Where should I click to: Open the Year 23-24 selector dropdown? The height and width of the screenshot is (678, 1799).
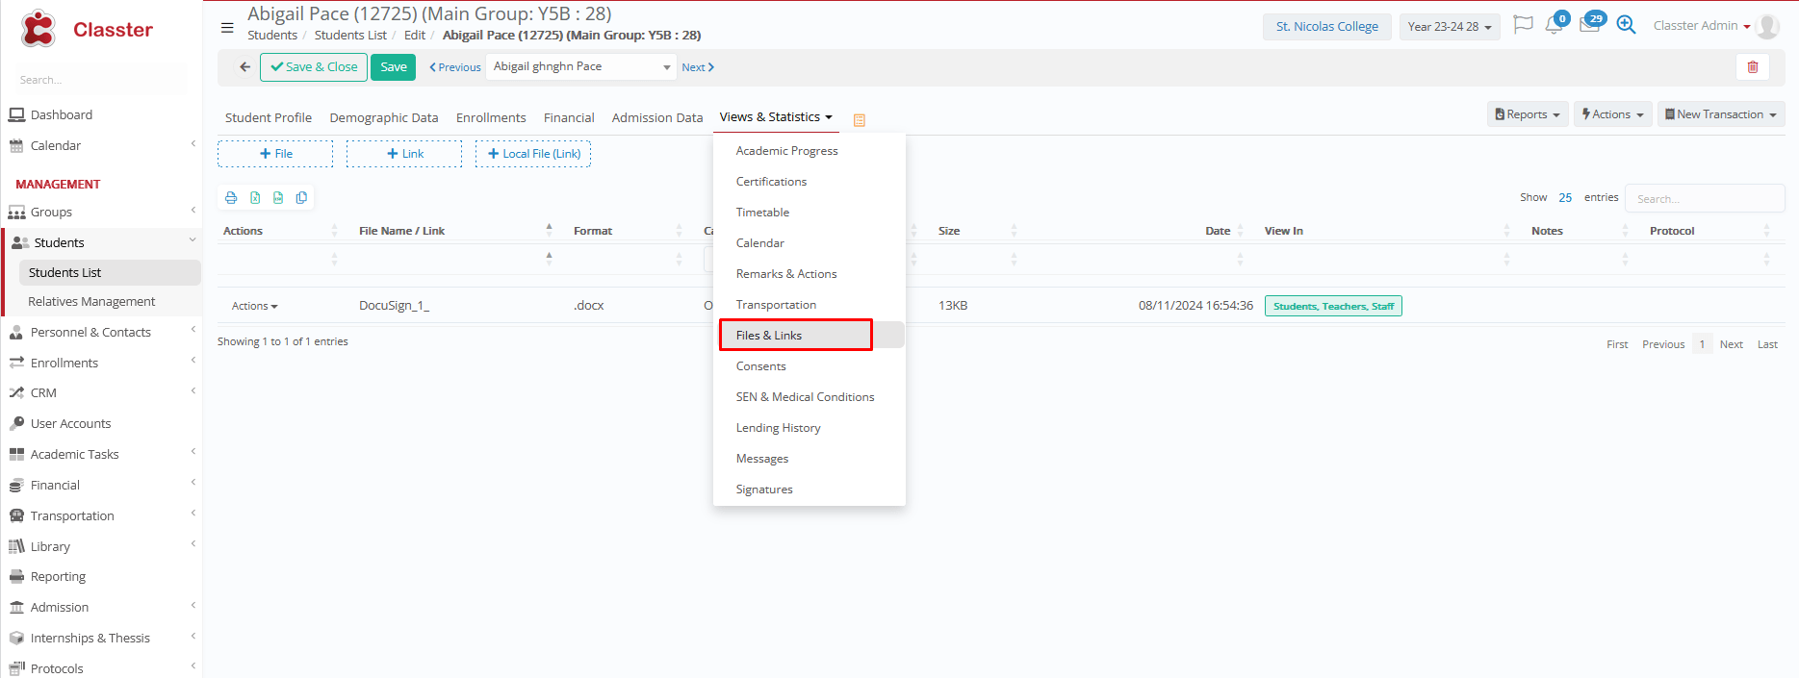tap(1449, 27)
